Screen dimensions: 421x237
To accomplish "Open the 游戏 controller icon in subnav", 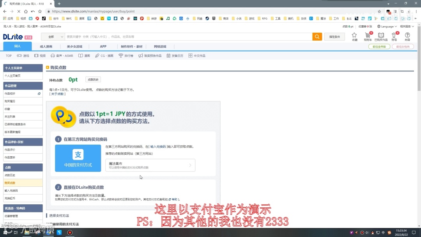I will [x=23, y=56].
